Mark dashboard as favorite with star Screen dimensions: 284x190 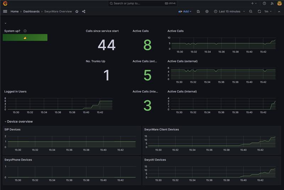point(77,11)
